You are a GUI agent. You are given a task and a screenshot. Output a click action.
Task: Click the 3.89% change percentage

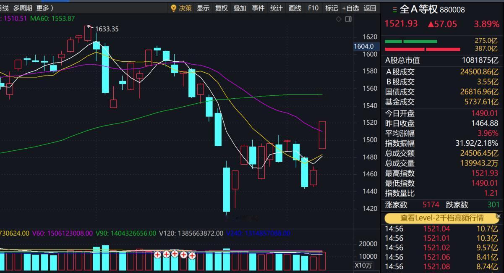tap(486, 24)
